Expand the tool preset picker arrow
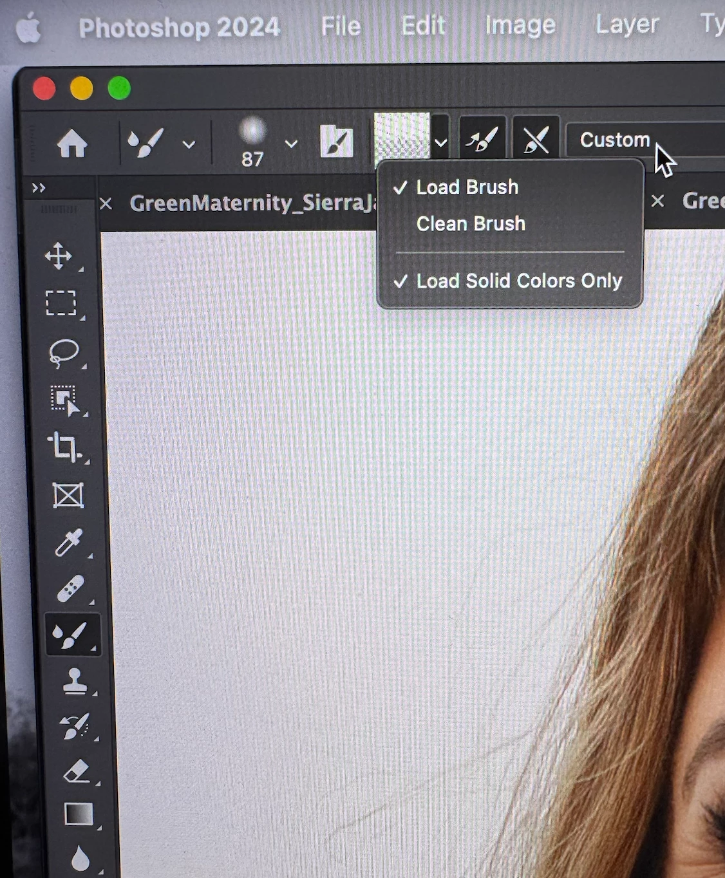The width and height of the screenshot is (725, 878). coord(189,144)
